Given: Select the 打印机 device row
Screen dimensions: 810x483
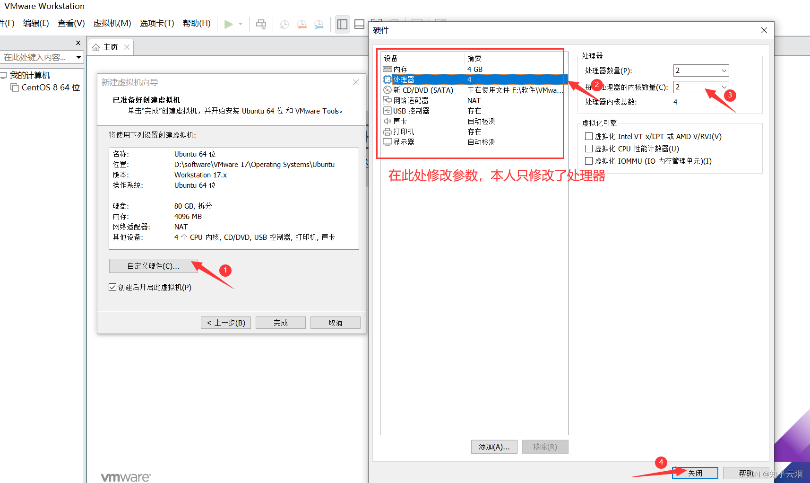Looking at the screenshot, I should (x=474, y=132).
